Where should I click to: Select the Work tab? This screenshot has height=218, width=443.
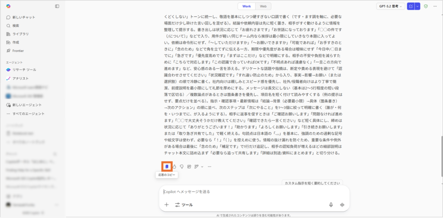coord(247,6)
